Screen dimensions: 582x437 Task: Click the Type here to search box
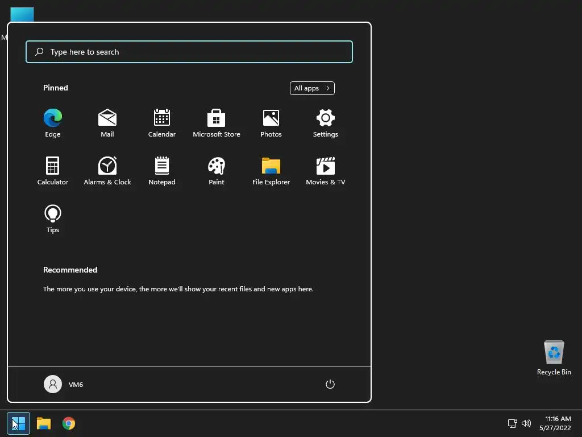[x=189, y=52]
